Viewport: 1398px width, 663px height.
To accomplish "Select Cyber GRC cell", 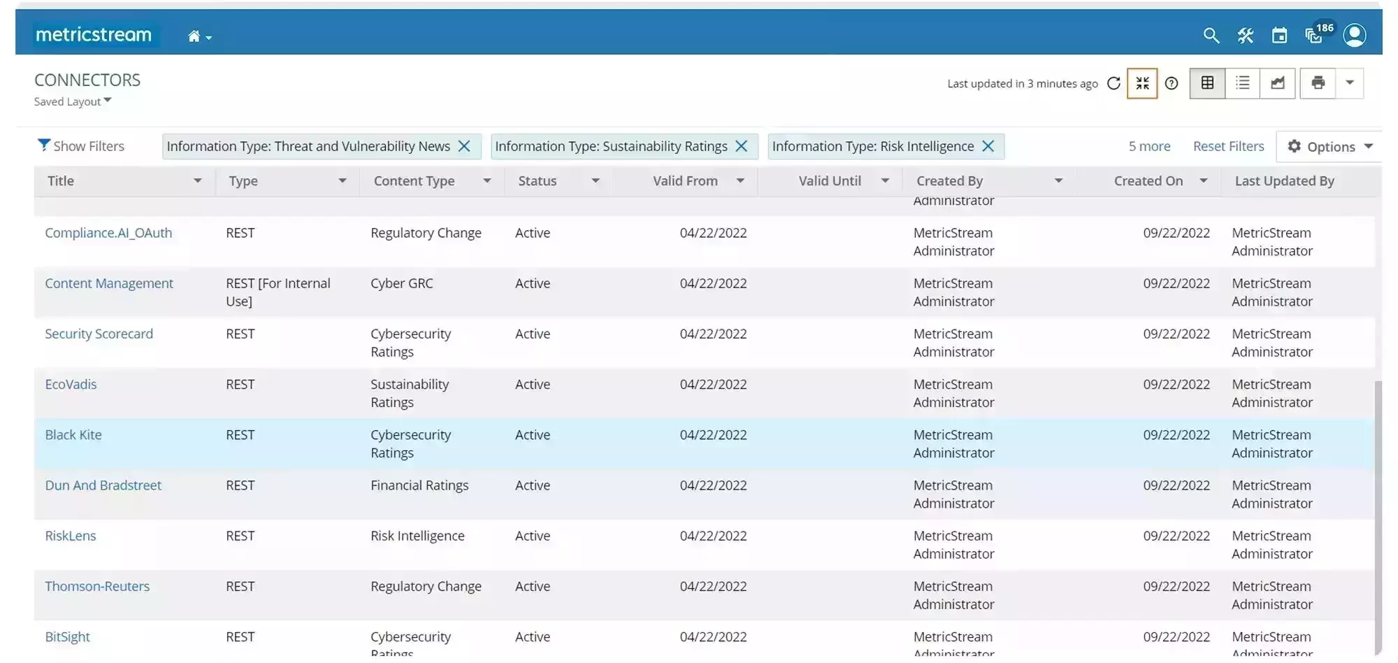I will (402, 283).
